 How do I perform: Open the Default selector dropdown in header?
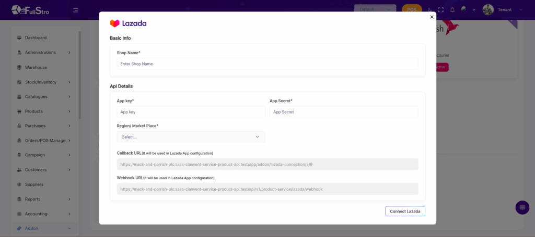(x=375, y=9)
